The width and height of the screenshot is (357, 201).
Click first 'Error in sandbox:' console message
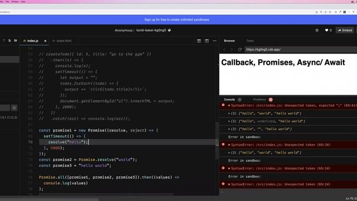pyautogui.click(x=244, y=137)
